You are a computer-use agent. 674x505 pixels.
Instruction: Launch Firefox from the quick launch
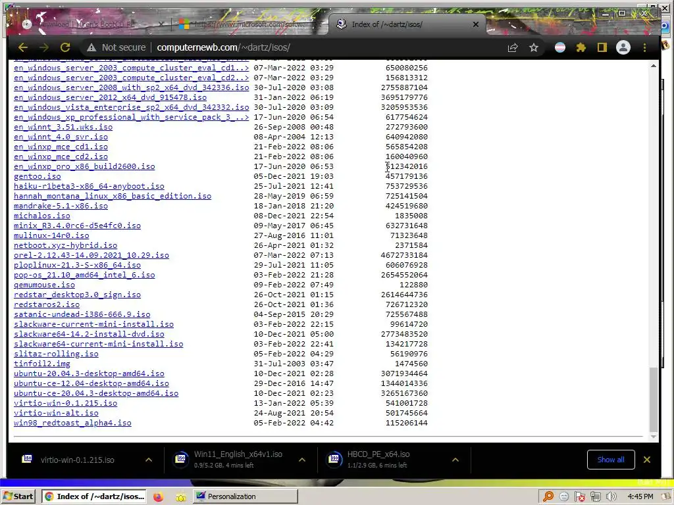(159, 497)
